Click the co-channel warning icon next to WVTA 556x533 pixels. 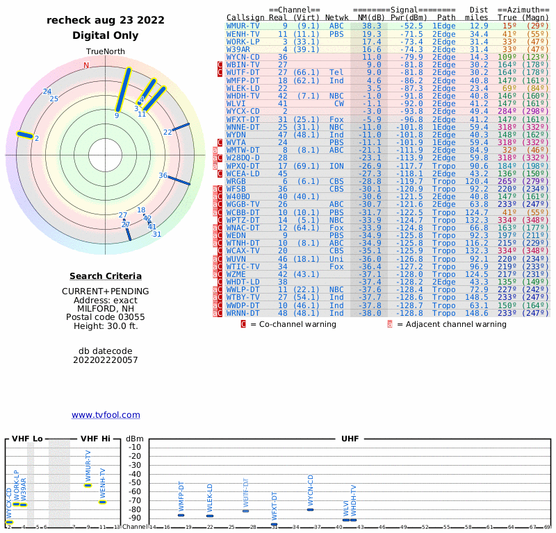click(x=220, y=142)
